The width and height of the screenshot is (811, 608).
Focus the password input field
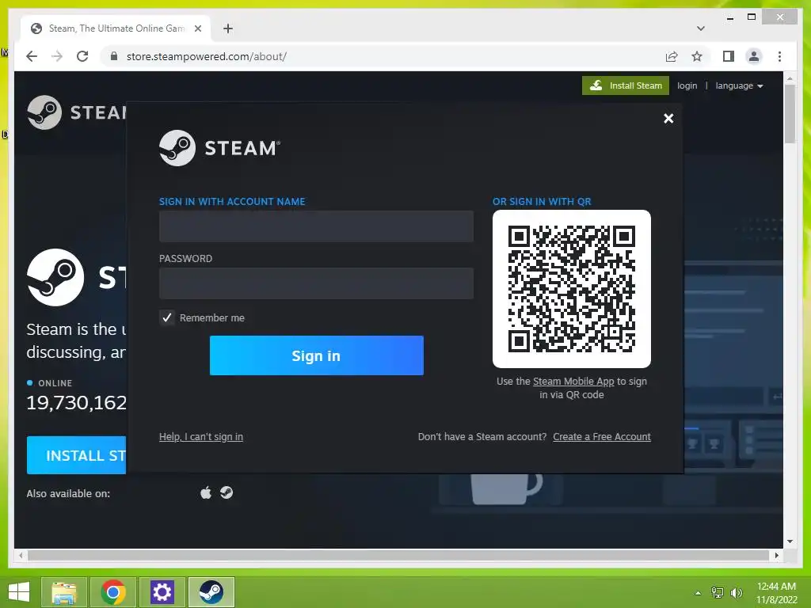tap(316, 283)
